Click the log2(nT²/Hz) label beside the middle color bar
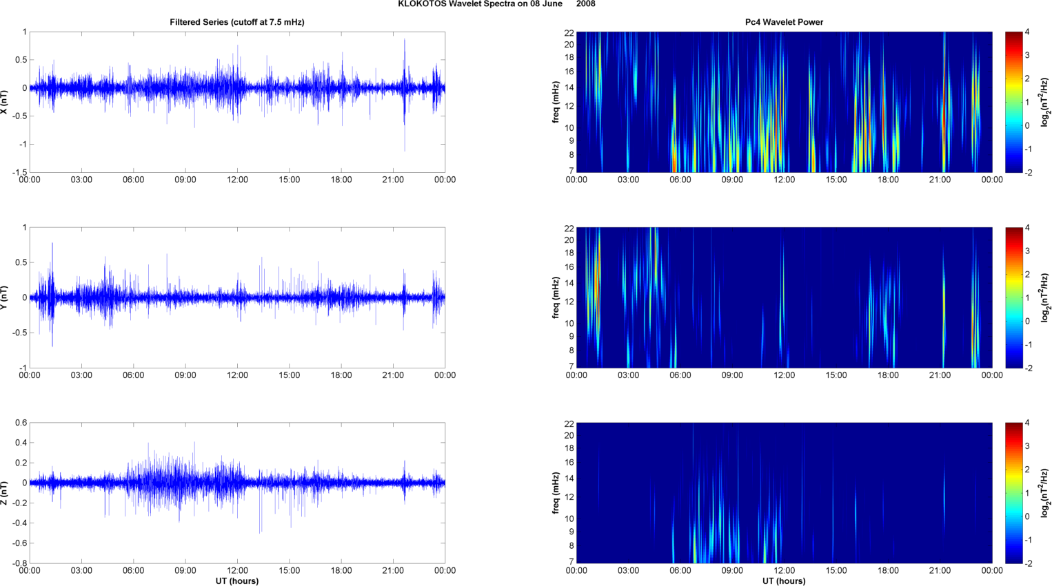 coord(1045,297)
